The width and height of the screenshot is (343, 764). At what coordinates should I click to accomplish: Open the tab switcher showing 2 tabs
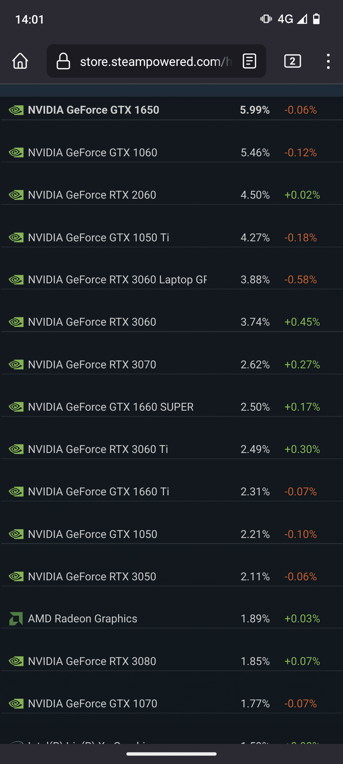(x=293, y=61)
